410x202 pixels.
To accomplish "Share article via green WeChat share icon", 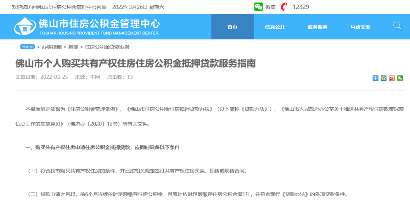I will (x=400, y=78).
